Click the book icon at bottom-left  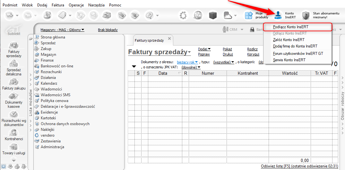click(x=24, y=166)
